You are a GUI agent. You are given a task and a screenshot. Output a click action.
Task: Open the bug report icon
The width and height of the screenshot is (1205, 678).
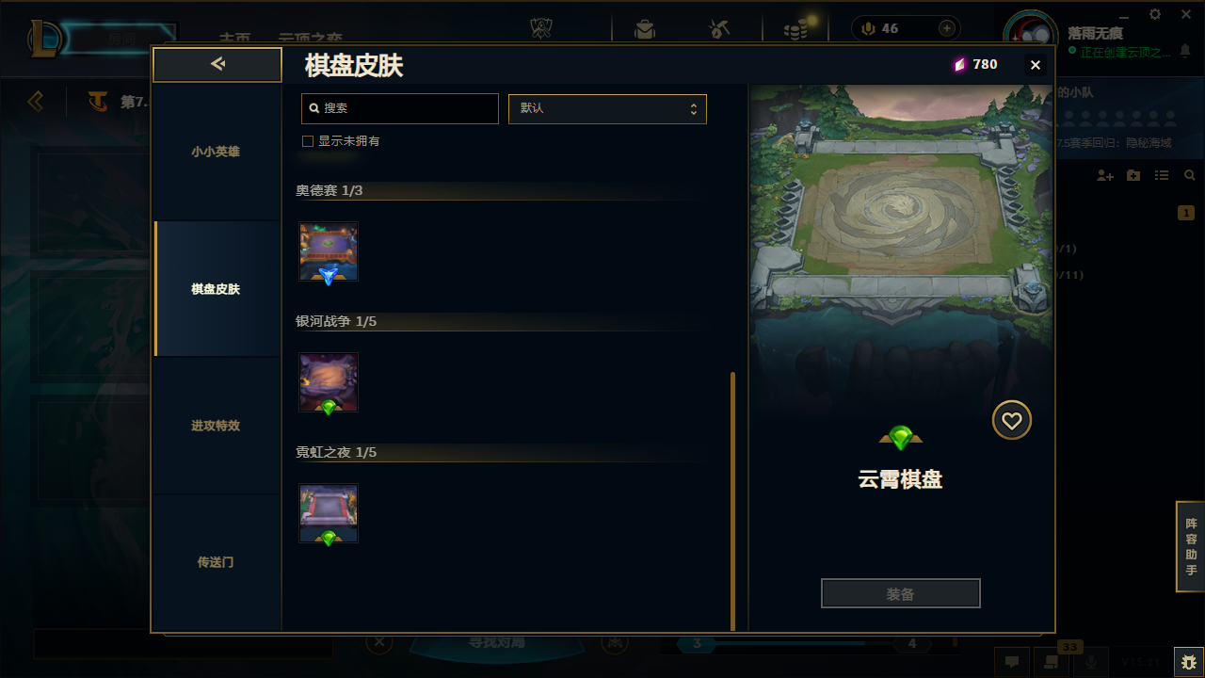pyautogui.click(x=1188, y=662)
